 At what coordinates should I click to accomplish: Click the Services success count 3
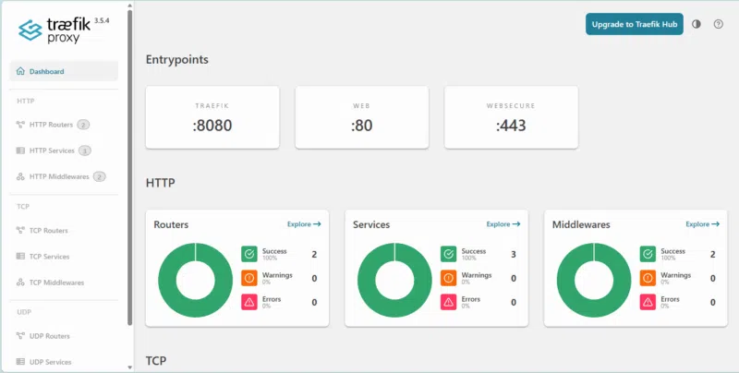[514, 254]
